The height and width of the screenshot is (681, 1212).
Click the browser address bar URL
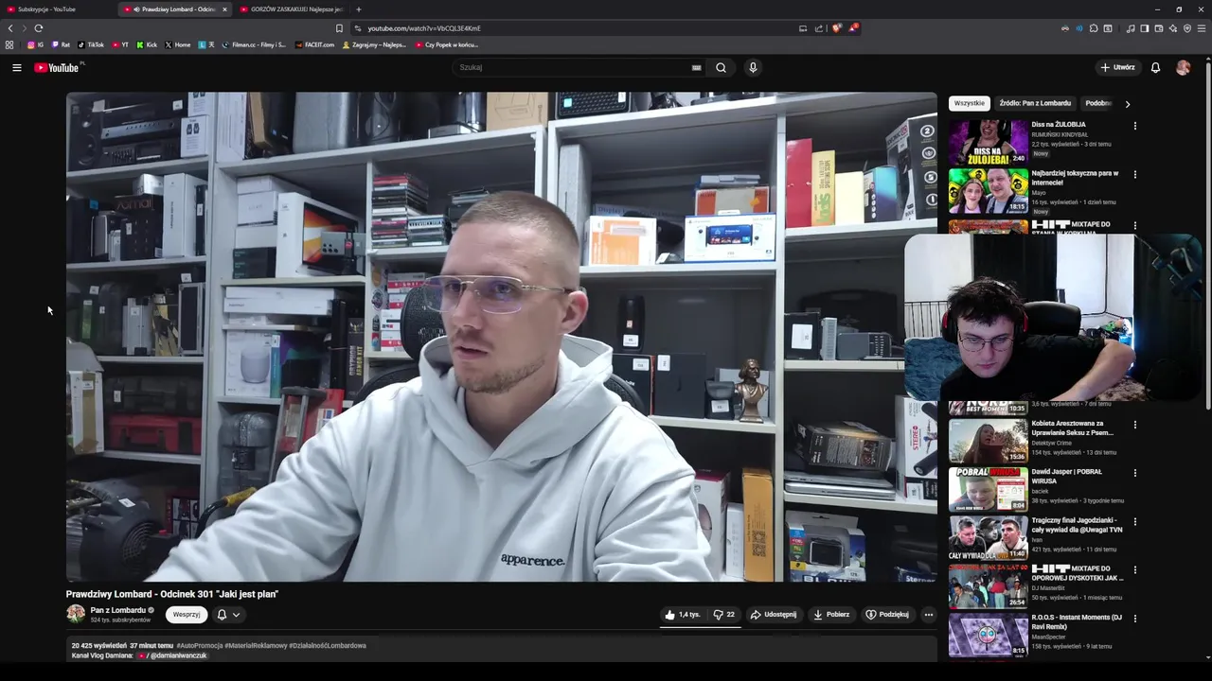coord(424,28)
